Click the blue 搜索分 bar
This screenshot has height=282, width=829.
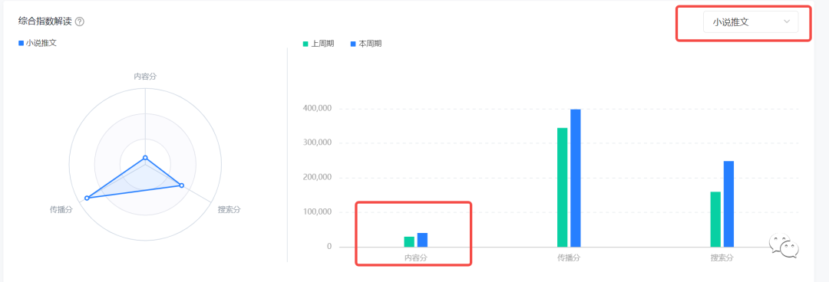pos(728,204)
